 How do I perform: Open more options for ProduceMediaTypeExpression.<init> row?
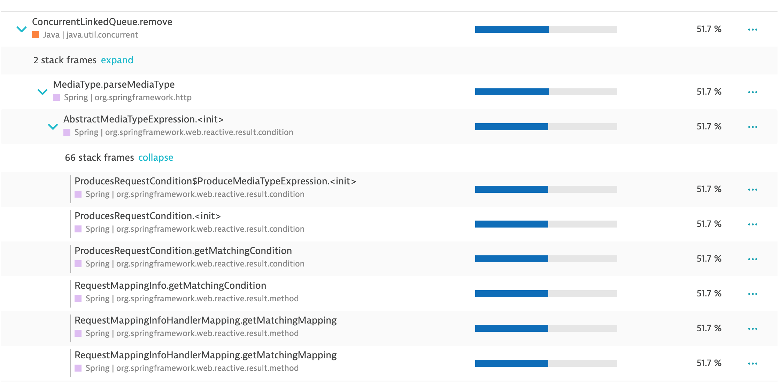click(752, 190)
